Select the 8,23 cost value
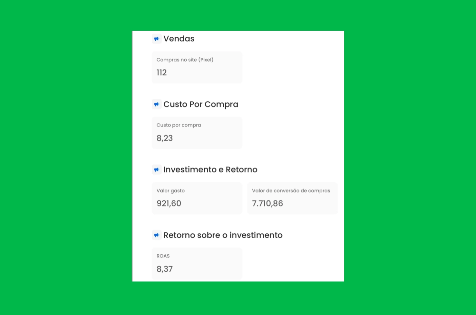Screen dimensions: 476x315 pos(164,138)
